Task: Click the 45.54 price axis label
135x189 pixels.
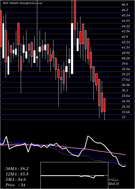Action: point(126,15)
